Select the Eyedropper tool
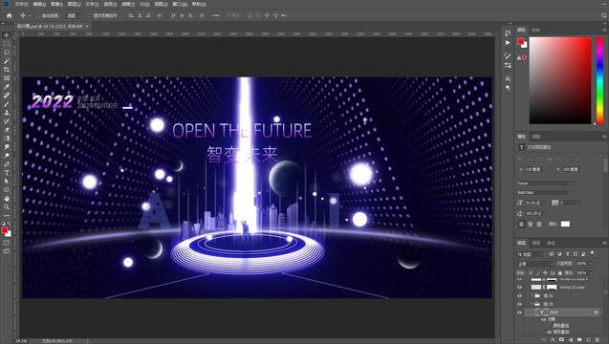This screenshot has width=609, height=344. point(7,87)
